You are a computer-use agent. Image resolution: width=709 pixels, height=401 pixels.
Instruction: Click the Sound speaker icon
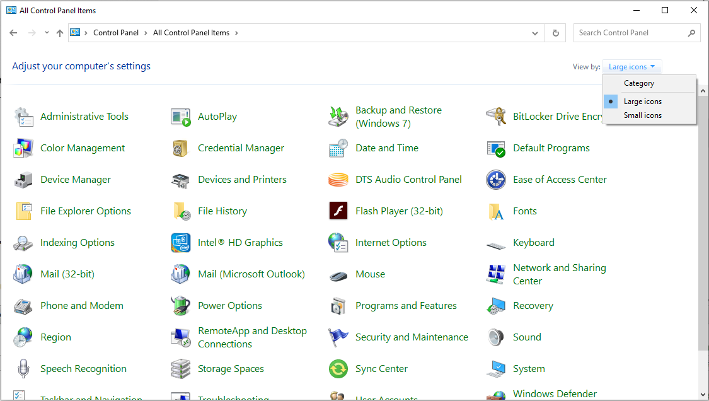(496, 337)
